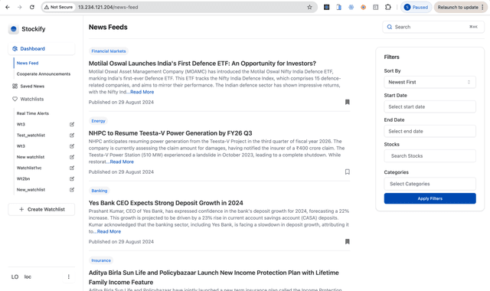The image size is (490, 291).
Task: Go to Saved News
Action: (x=32, y=86)
